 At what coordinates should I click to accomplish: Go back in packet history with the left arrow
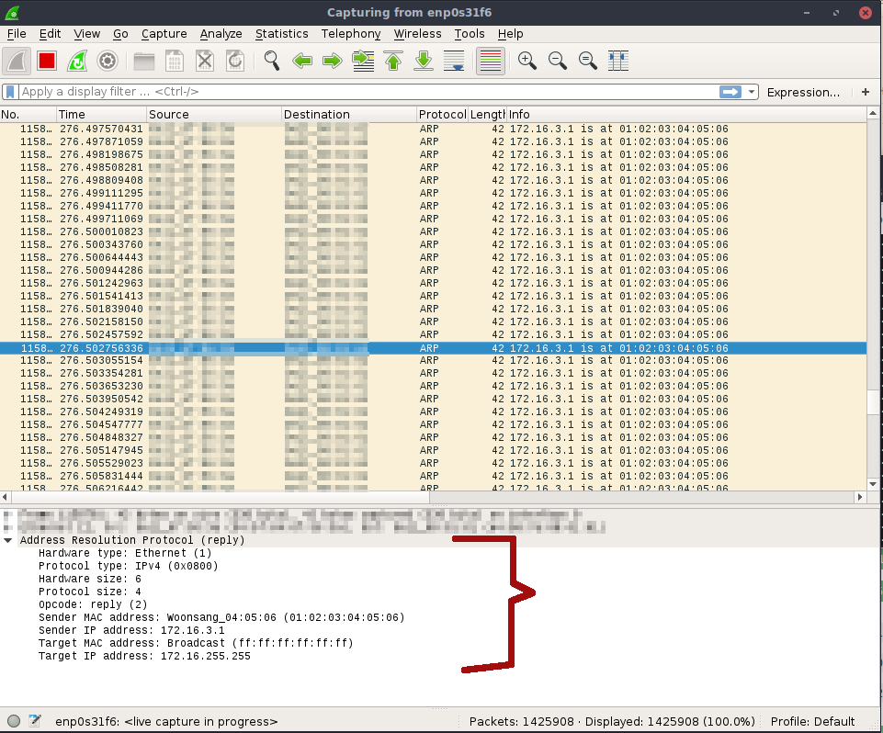[x=302, y=61]
